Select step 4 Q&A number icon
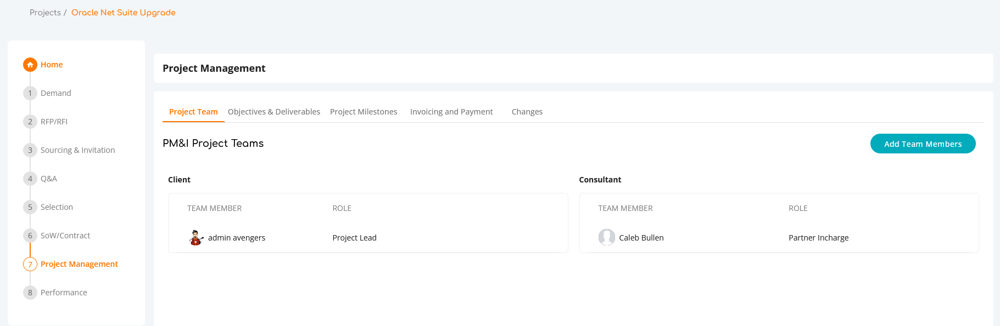The width and height of the screenshot is (1000, 326). (30, 179)
